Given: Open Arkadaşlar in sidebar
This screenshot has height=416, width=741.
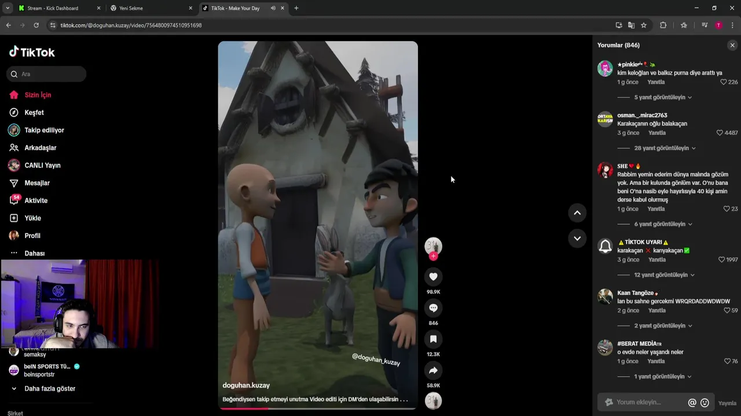Looking at the screenshot, I should tap(41, 148).
